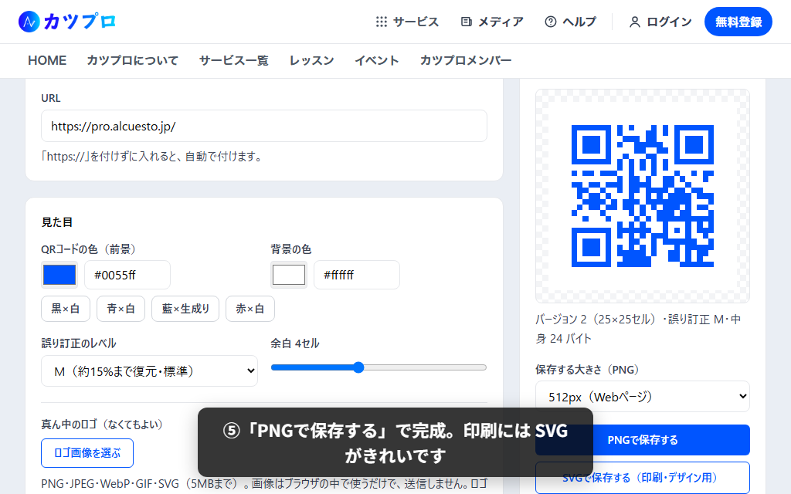Open サービス一覧 nav item

[x=233, y=60]
